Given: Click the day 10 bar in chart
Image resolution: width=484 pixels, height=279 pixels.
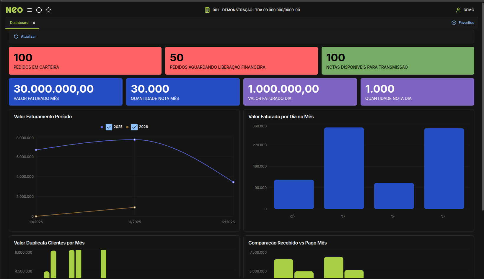Looking at the screenshot, I should point(344,168).
